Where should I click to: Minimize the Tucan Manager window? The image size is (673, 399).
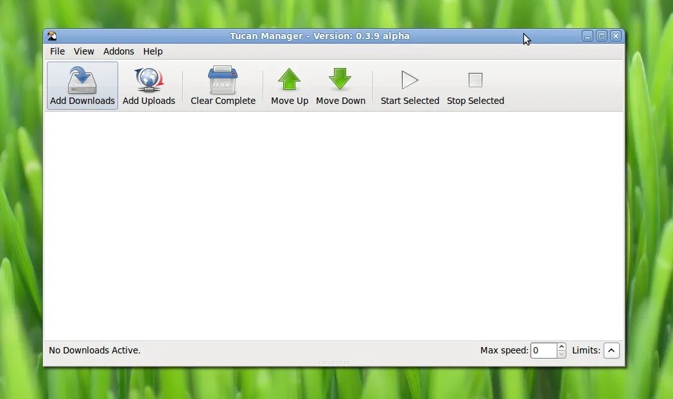[588, 36]
